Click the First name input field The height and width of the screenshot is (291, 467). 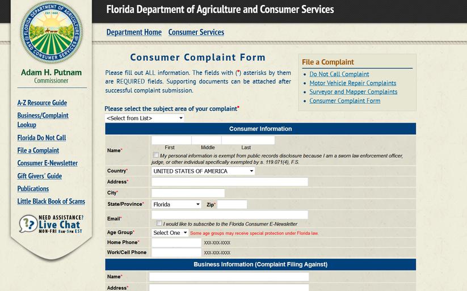(171, 140)
